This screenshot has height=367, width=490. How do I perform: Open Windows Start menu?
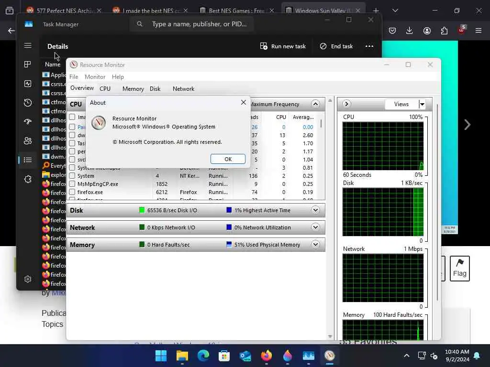click(x=161, y=356)
